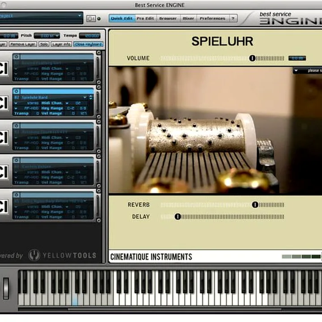Image resolution: width=322 pixels, height=322 pixels.
Task: Click the volume dB value field beside VOLUME slider
Action: pyautogui.click(x=297, y=58)
